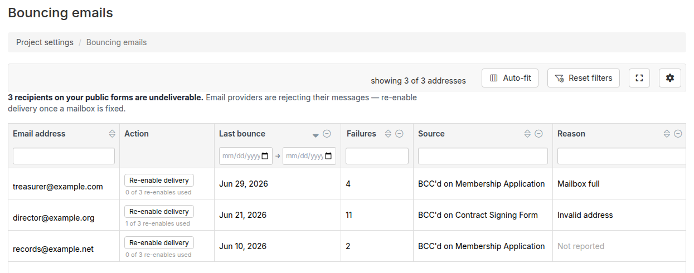Focus Last bounce end date field
The width and height of the screenshot is (694, 273).
tap(309, 156)
